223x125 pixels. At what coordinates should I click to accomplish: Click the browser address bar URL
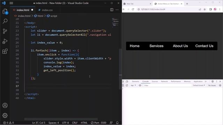point(153,9)
